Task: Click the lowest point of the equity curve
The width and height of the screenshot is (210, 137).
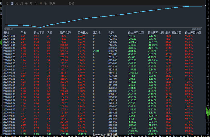Action: point(40,27)
